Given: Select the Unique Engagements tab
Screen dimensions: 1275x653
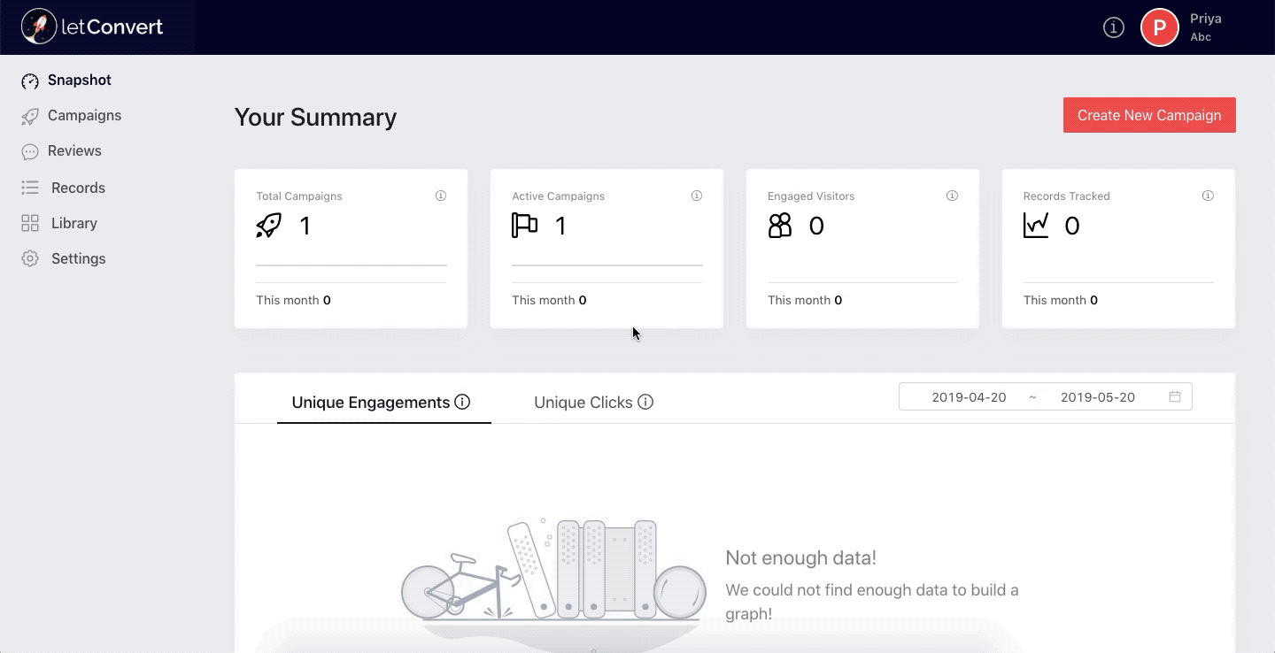Looking at the screenshot, I should coord(371,403).
